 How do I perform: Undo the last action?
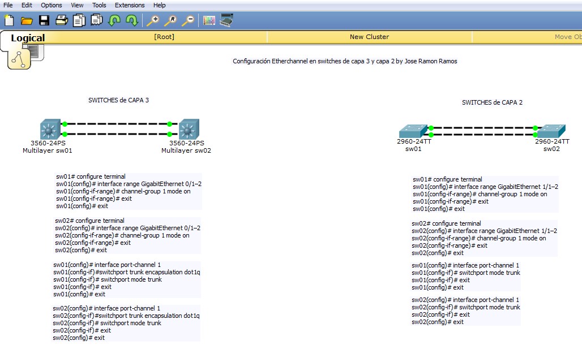[x=113, y=19]
